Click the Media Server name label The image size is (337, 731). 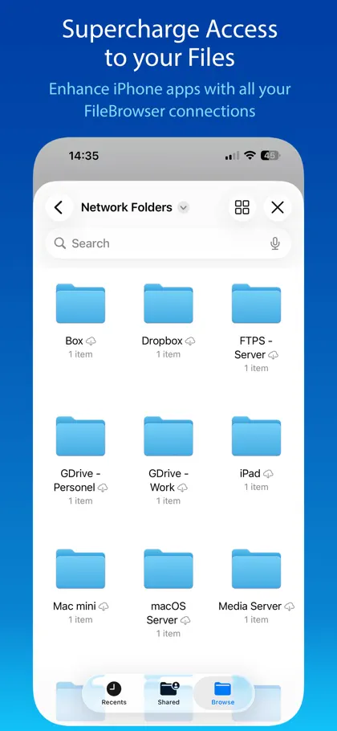pos(250,606)
